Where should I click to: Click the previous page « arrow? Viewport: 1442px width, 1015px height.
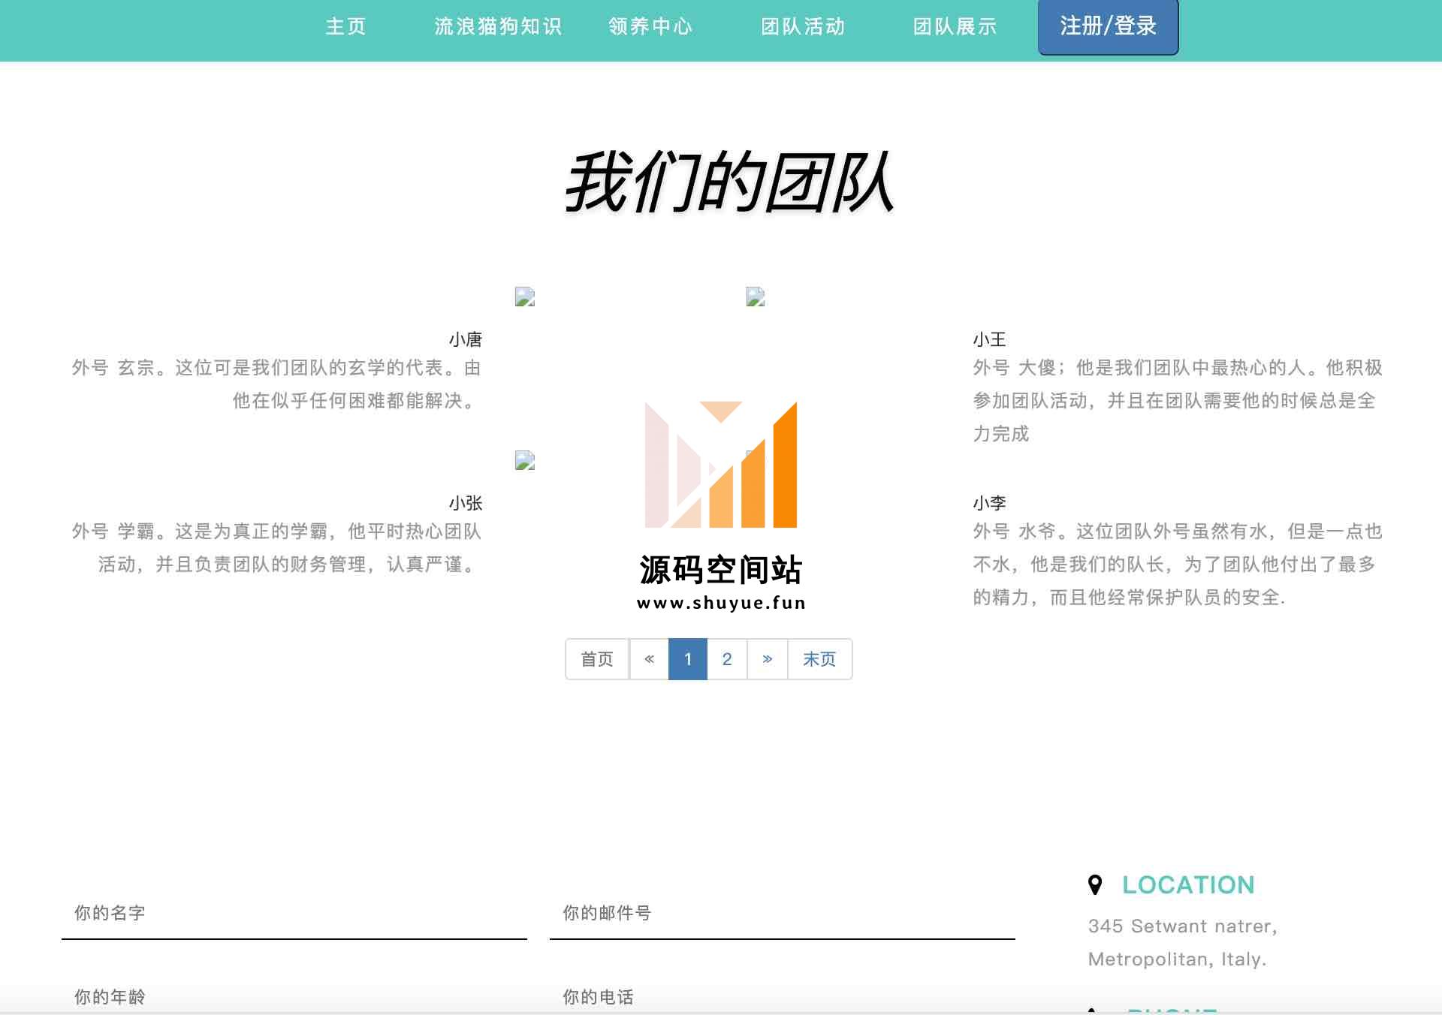click(649, 659)
